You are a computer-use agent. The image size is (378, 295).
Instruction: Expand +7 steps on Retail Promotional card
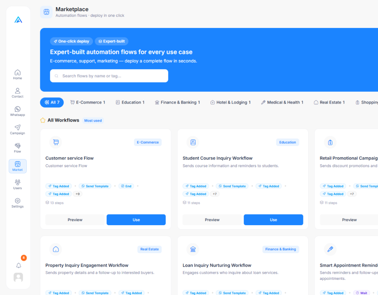352,194
